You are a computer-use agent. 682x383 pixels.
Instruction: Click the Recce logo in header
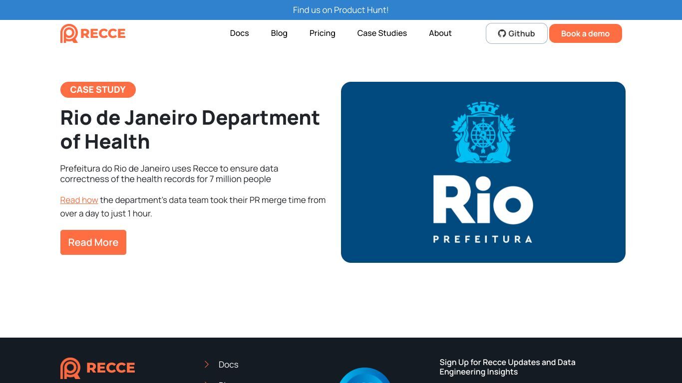point(93,33)
